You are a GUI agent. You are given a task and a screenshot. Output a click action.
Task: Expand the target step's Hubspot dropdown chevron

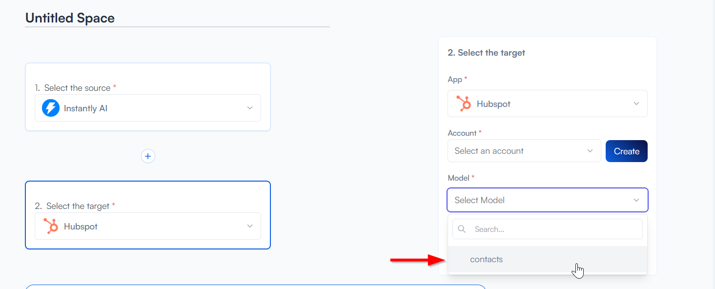250,226
